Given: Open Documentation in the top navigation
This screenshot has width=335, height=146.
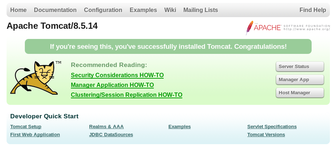Looking at the screenshot, I should [55, 10].
